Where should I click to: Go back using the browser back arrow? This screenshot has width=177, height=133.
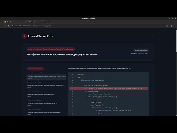coord(2,26)
